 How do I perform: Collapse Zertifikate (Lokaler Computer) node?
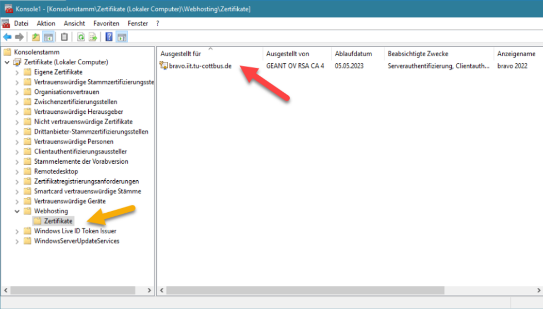click(x=7, y=62)
